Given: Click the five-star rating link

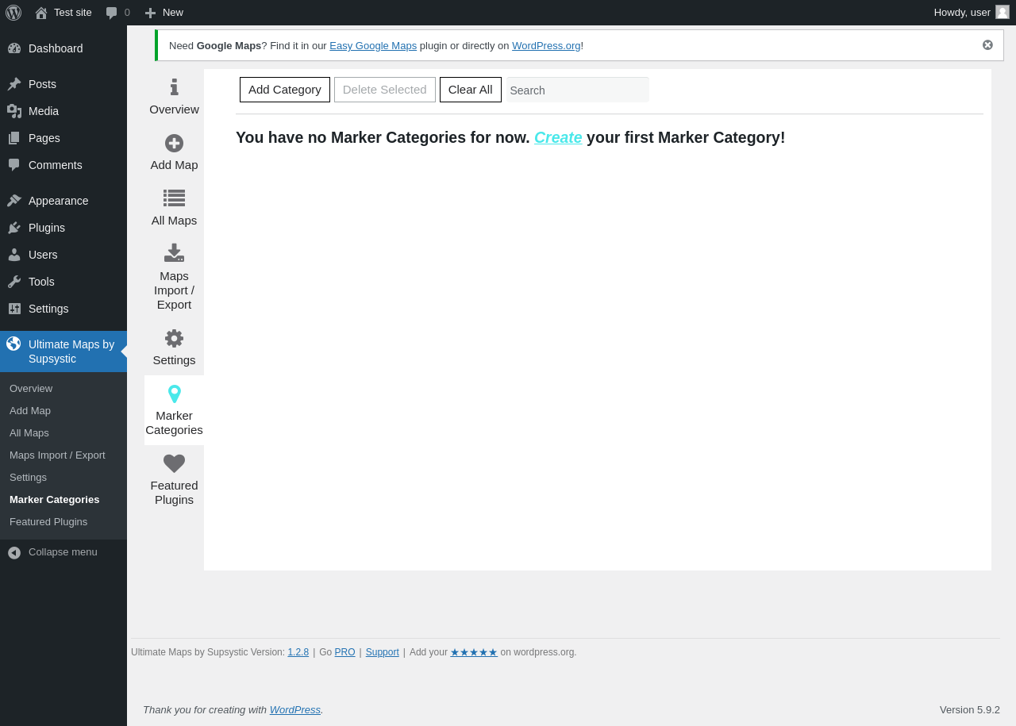Looking at the screenshot, I should (x=474, y=652).
